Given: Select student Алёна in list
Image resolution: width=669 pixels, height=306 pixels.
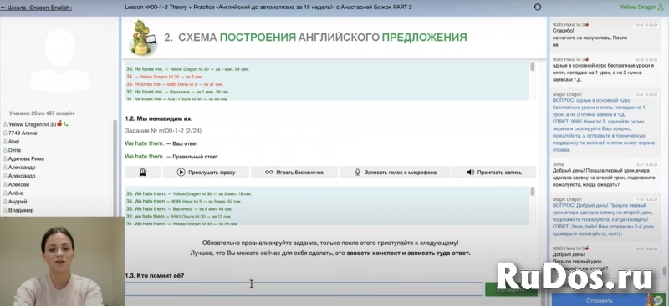Looking at the screenshot, I should (x=16, y=193).
